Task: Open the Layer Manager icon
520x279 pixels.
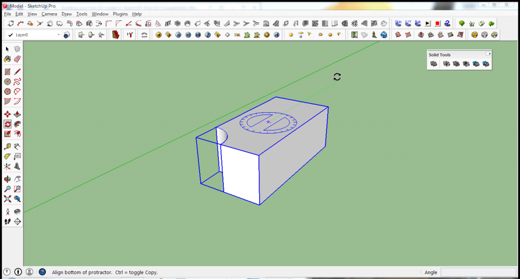Action: (67, 35)
